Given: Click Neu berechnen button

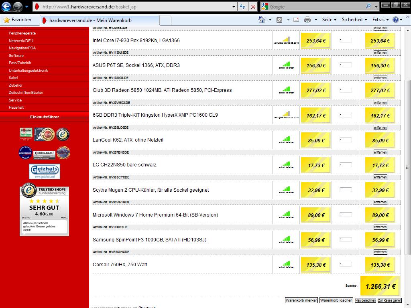Looking at the screenshot, I should click(365, 300).
